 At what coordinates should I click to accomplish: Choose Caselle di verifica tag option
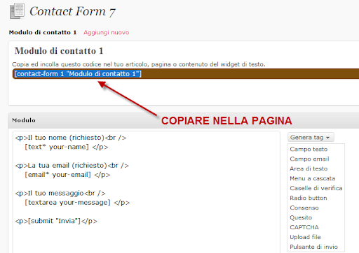(x=316, y=188)
